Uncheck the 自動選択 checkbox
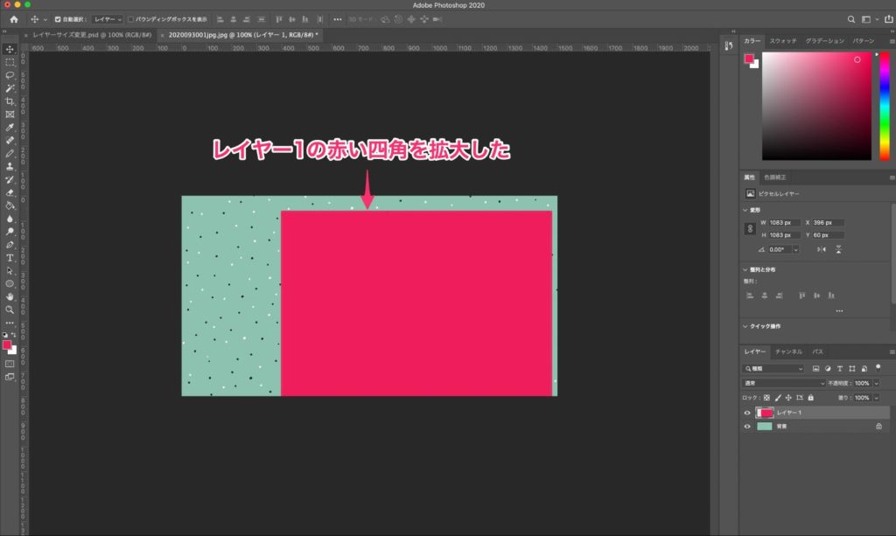896x536 pixels. pos(58,18)
